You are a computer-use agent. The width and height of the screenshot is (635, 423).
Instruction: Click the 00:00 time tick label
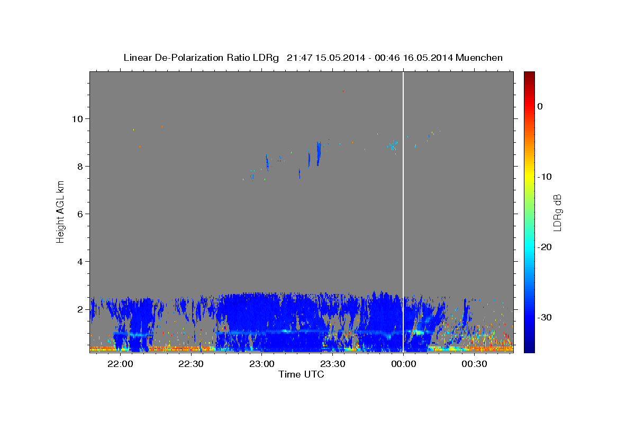[403, 364]
